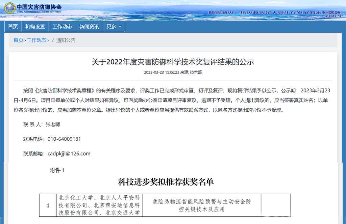Open the 新闻资讯 navigation item

(89, 26)
